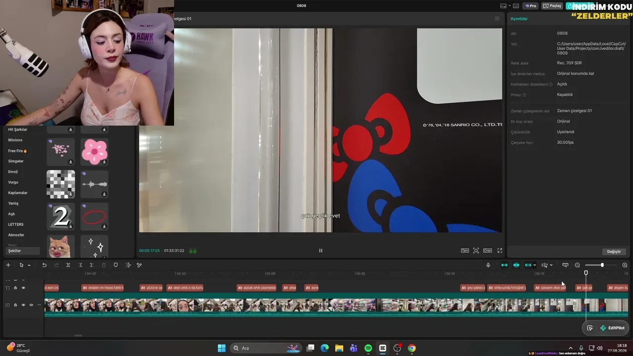Add a new track with the plus icon
Image resolution: width=633 pixels, height=356 pixels.
8,265
